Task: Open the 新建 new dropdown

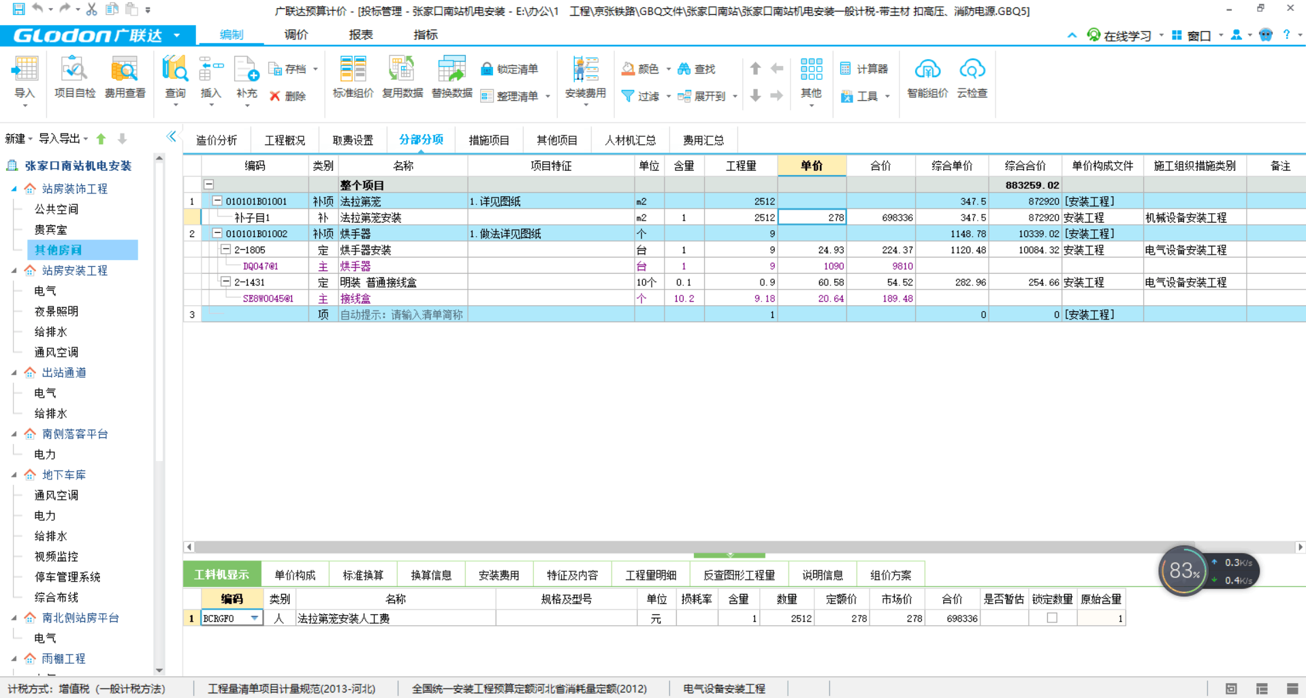Action: point(18,139)
